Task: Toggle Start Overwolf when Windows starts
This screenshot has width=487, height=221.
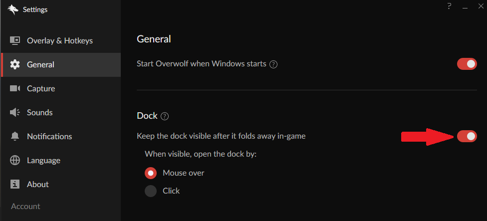Action: tap(467, 64)
